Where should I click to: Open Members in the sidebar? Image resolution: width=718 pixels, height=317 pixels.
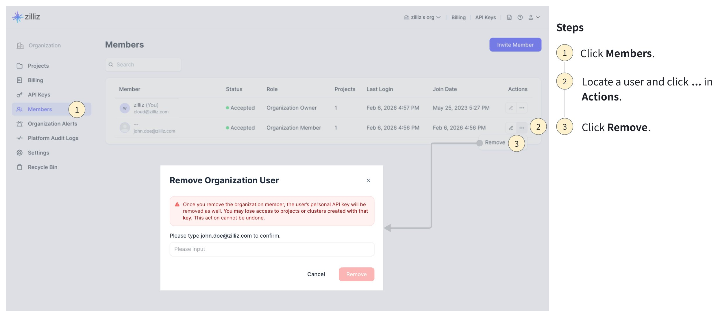pos(40,109)
